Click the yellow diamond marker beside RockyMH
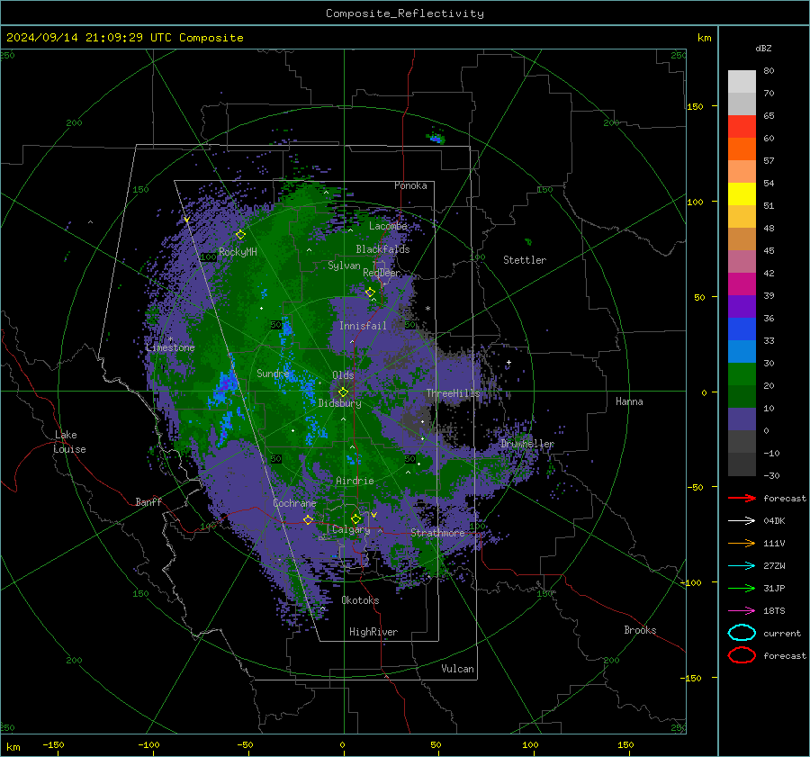The width and height of the screenshot is (810, 757). pos(240,235)
